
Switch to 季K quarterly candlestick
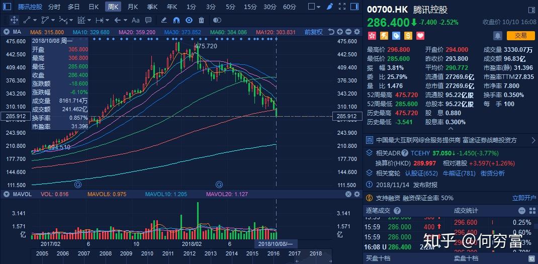(152, 7)
